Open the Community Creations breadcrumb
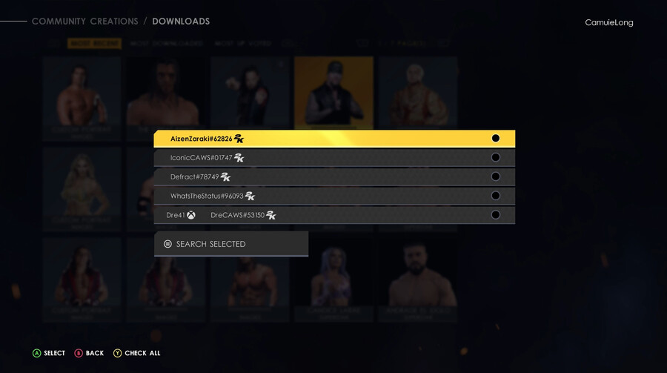Screen dimensions: 667x373 [85, 22]
